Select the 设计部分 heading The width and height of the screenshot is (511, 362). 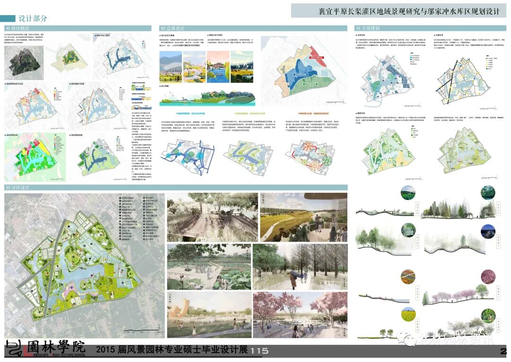33,18
